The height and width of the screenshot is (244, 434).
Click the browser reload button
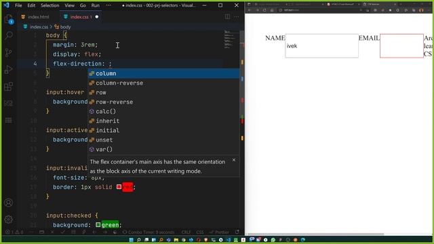[x=264, y=10]
